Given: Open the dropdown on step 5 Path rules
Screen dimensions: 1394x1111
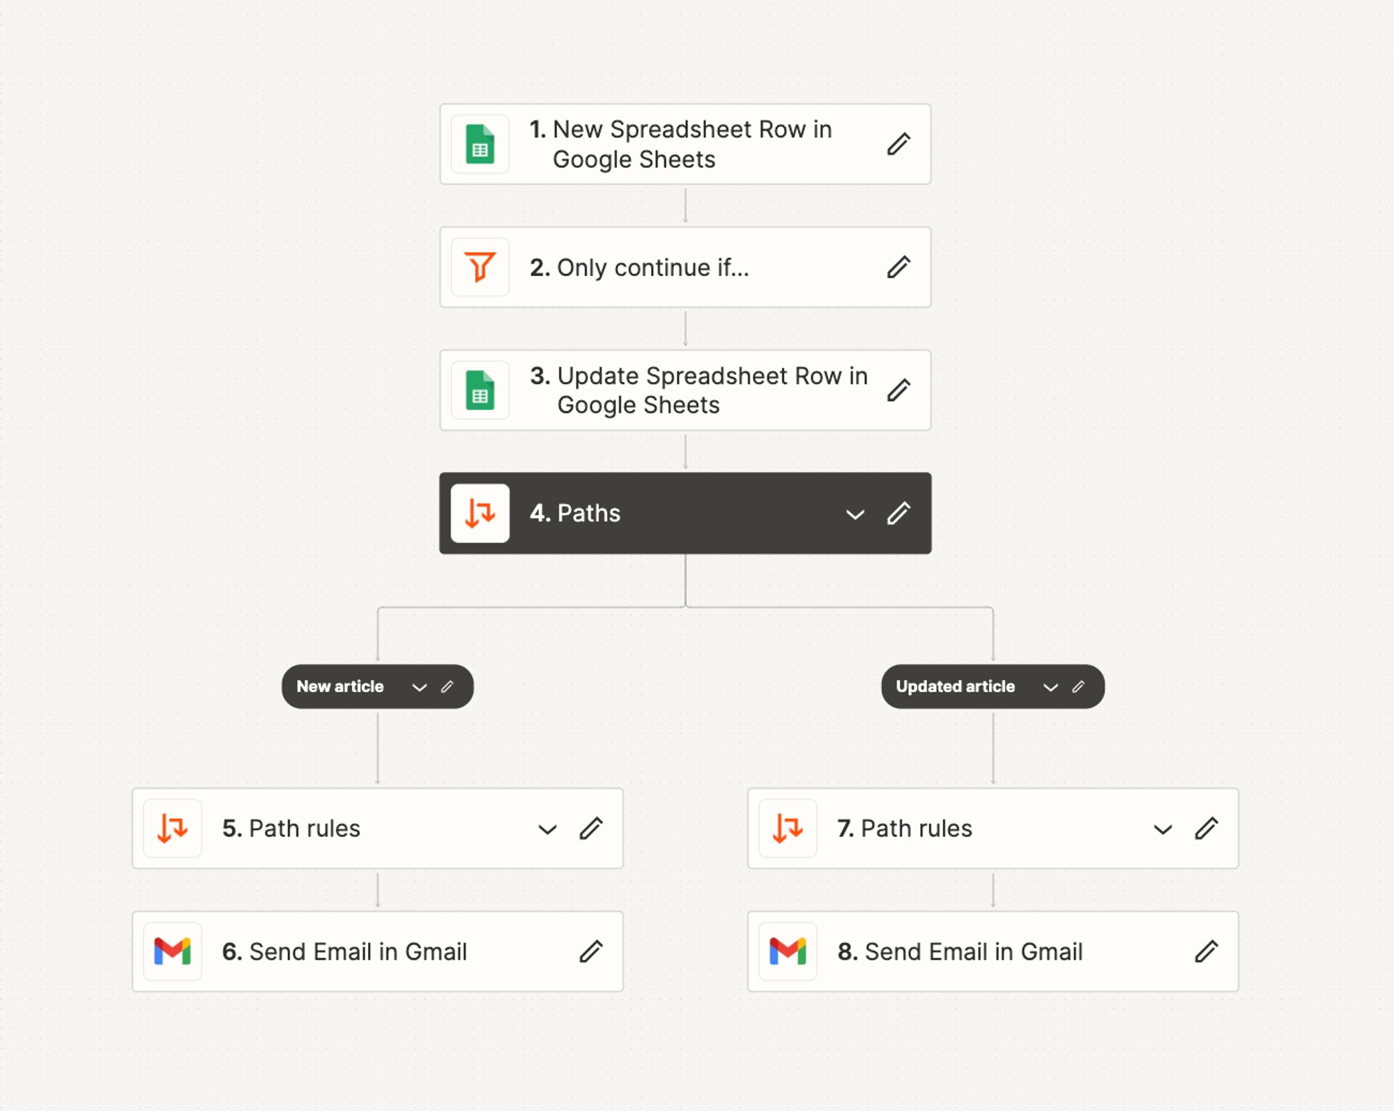Looking at the screenshot, I should [548, 829].
